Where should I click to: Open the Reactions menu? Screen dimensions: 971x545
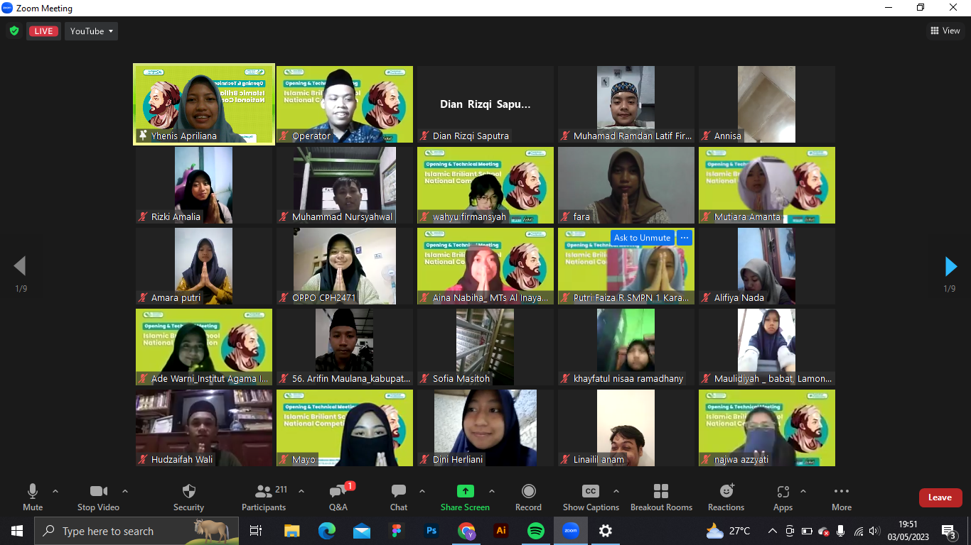(726, 492)
